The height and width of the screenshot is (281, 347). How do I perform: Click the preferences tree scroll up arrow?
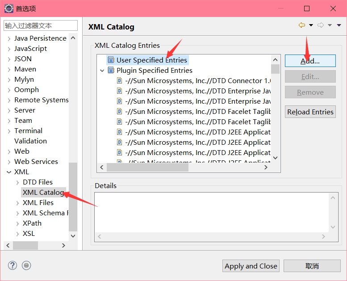73,38
